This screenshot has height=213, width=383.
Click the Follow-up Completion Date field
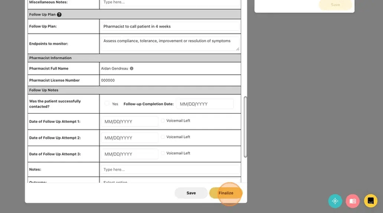(x=205, y=104)
